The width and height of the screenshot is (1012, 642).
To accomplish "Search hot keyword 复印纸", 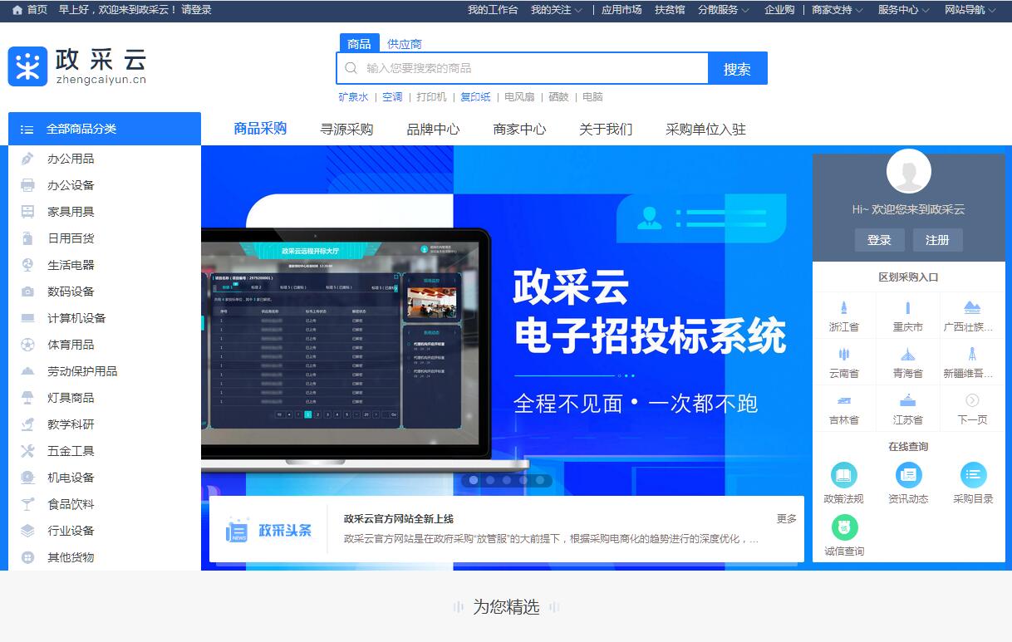I will tap(476, 97).
